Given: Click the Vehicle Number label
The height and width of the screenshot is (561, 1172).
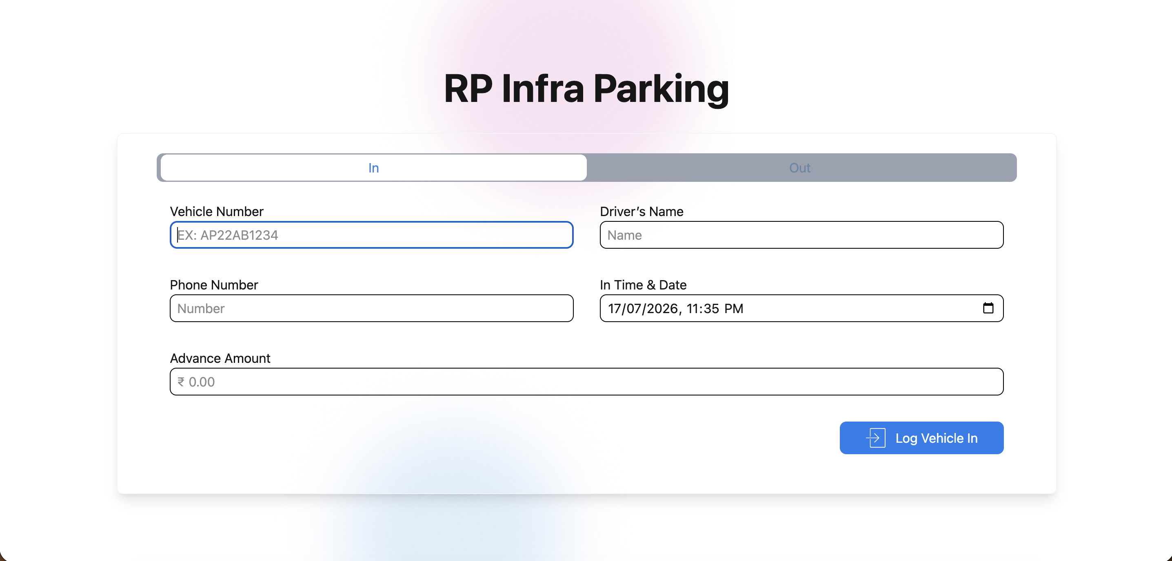Looking at the screenshot, I should click(x=217, y=212).
